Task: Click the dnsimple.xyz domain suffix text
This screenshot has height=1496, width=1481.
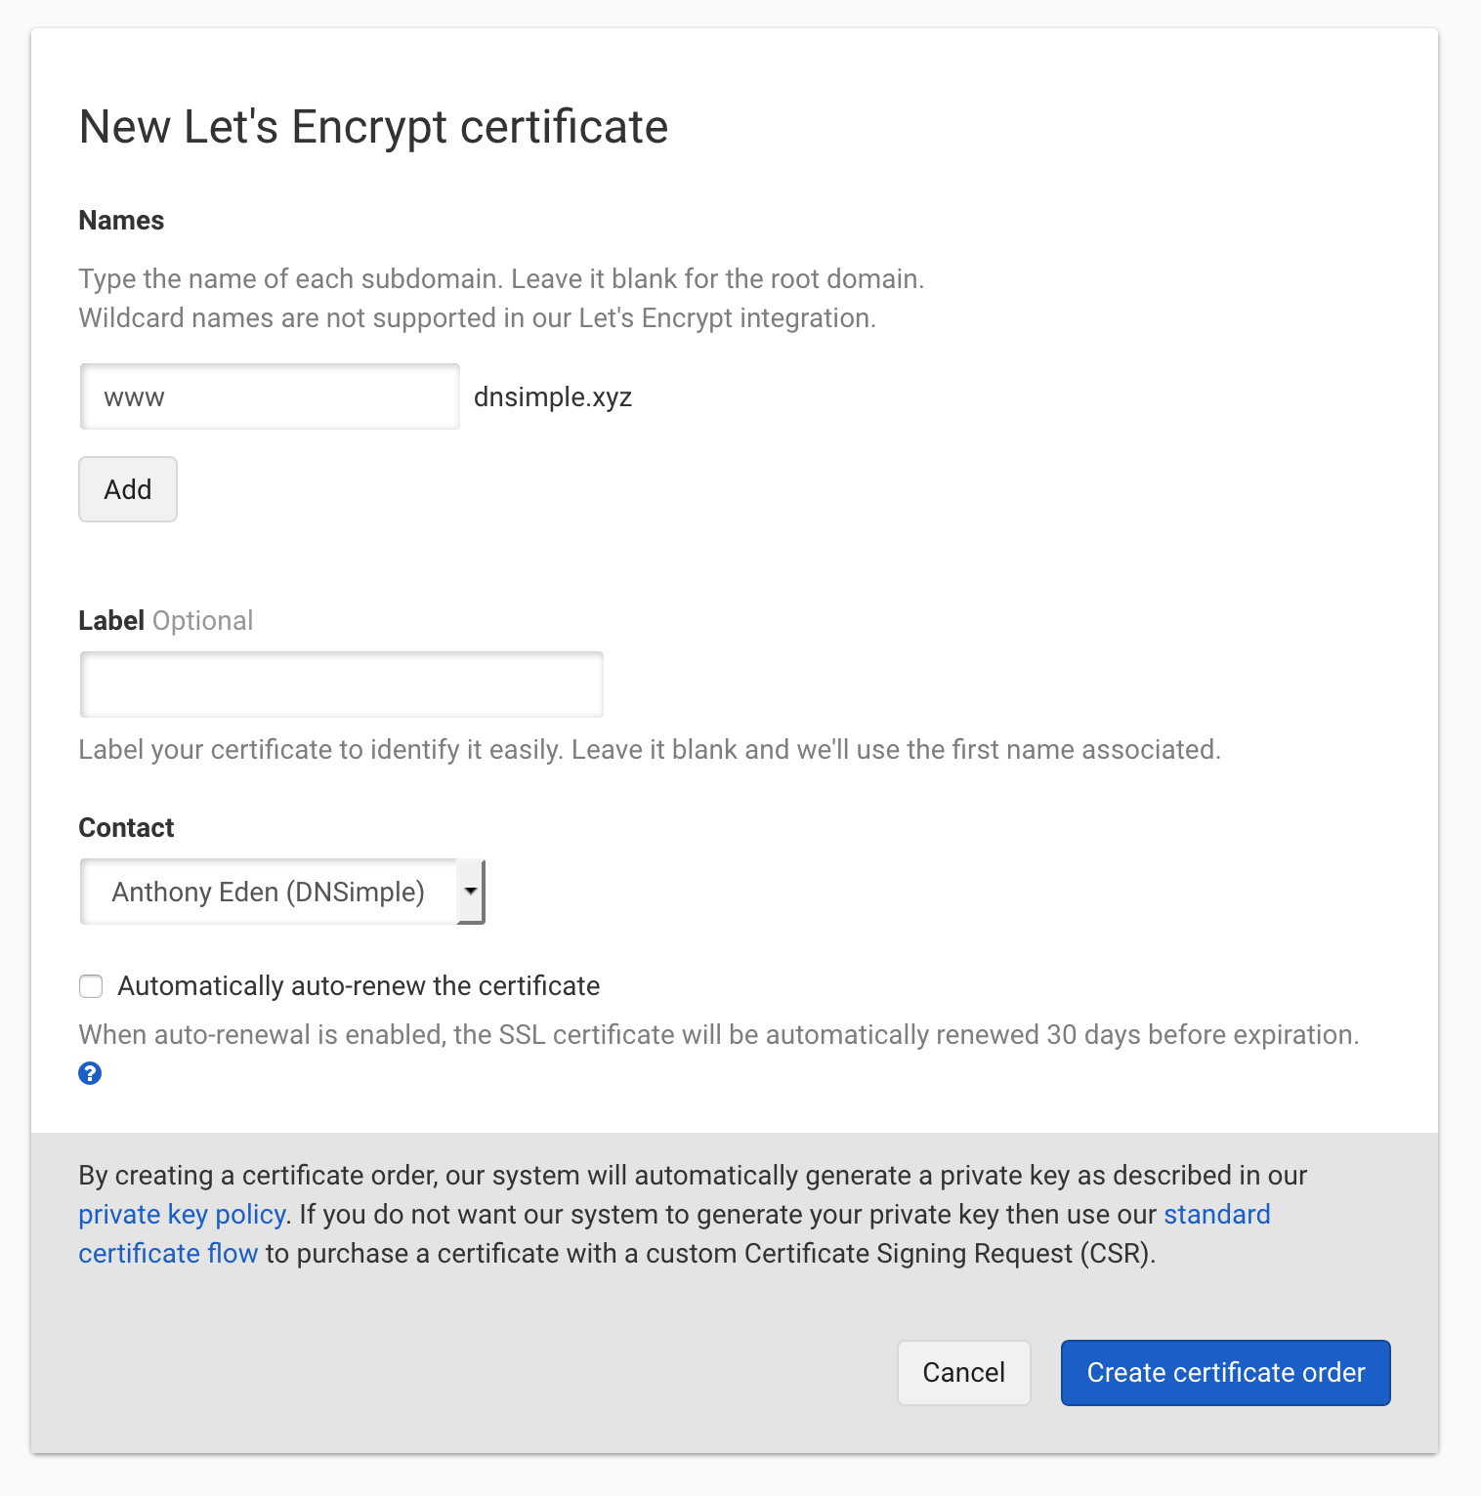Action: tap(553, 397)
